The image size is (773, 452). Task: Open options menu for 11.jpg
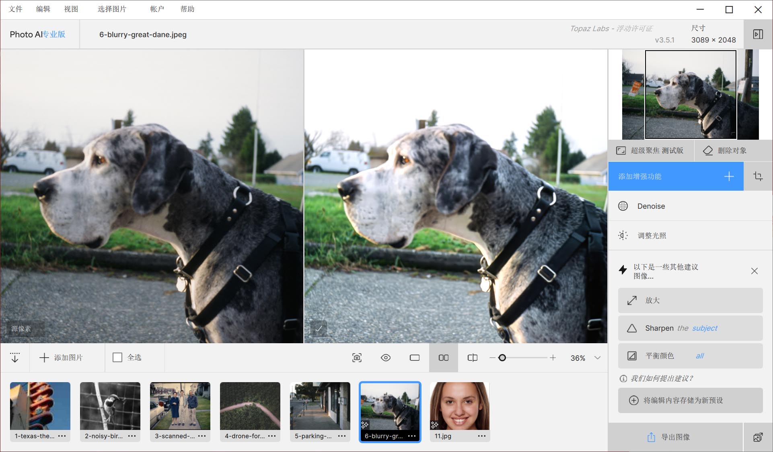482,436
